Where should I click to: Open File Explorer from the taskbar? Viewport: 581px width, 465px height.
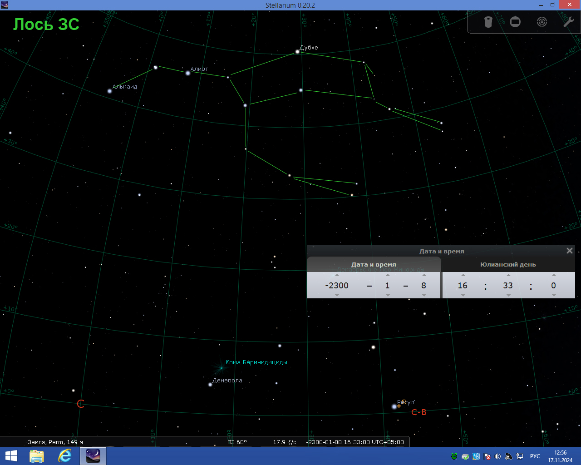coord(37,456)
